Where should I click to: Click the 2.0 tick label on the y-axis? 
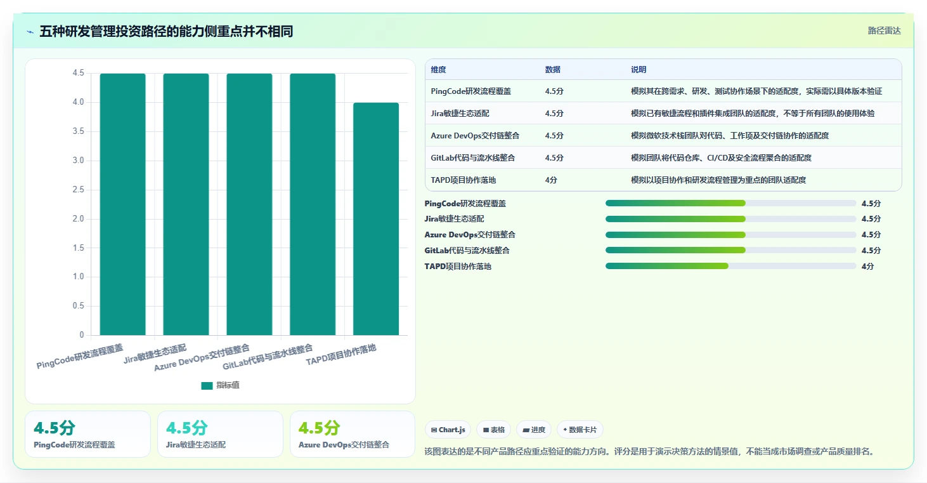point(79,219)
